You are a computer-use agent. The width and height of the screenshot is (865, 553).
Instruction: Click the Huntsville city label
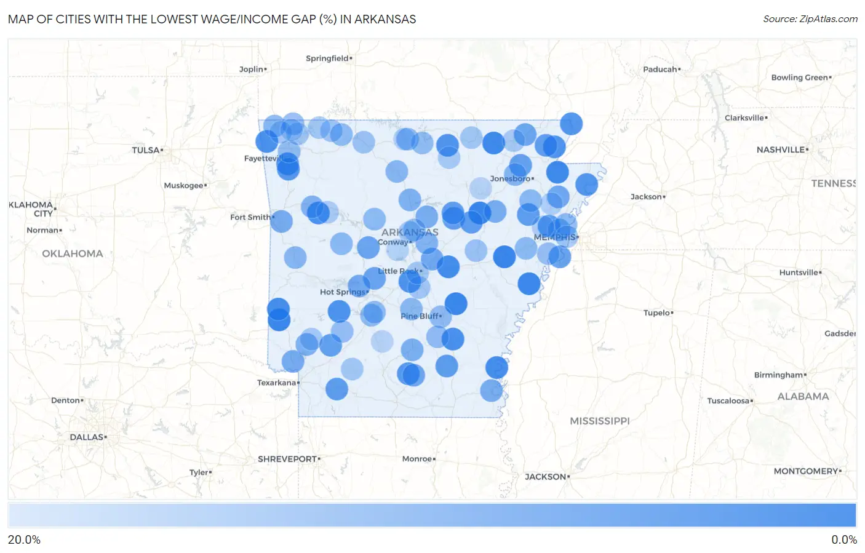tap(799, 273)
